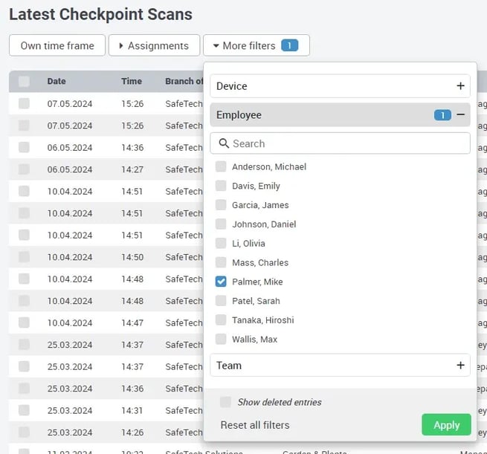Select the 25.03.2024 14:31 row checkbox

pos(24,410)
